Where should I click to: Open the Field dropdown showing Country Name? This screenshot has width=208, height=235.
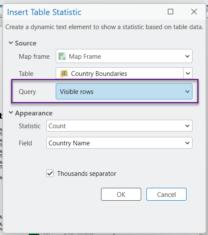click(119, 143)
